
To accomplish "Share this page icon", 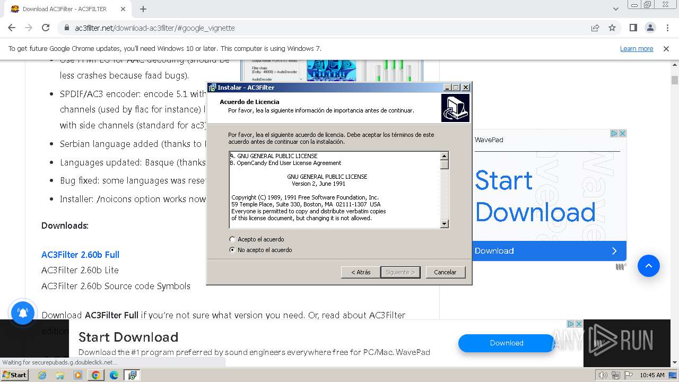I will [x=595, y=28].
